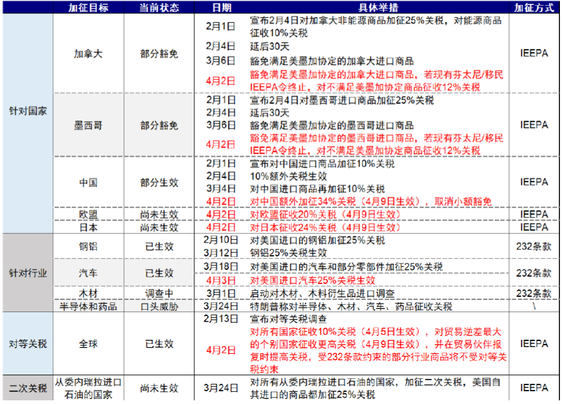Image resolution: width=563 pixels, height=404 pixels.
Task: Click the 2月13日 date cell
Action: [221, 319]
